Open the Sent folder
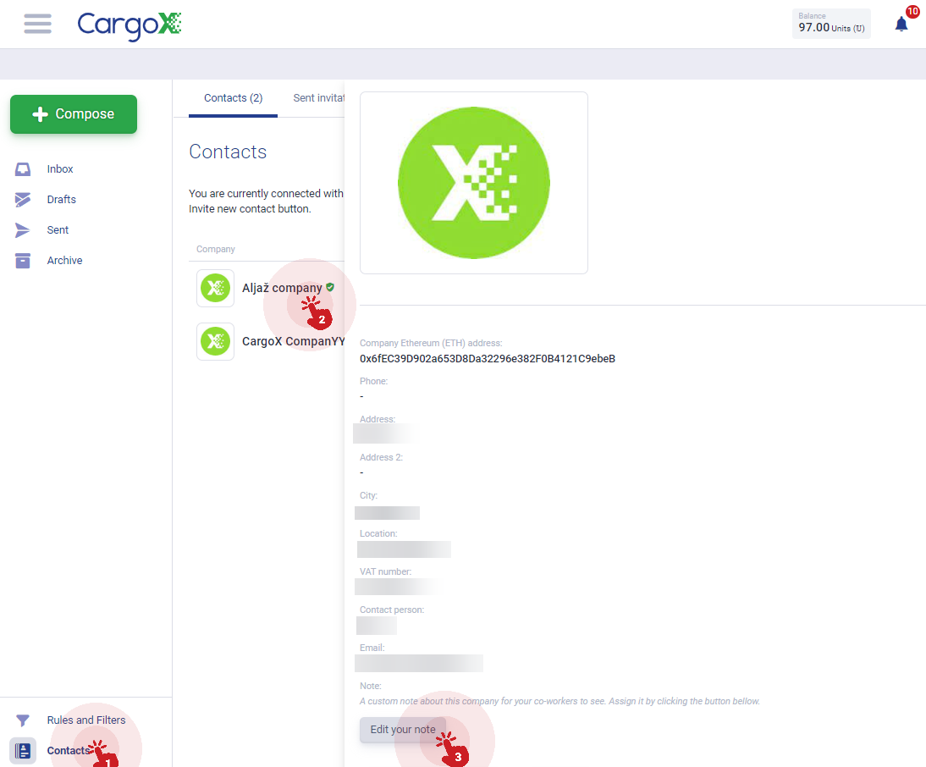926x767 pixels. [58, 229]
